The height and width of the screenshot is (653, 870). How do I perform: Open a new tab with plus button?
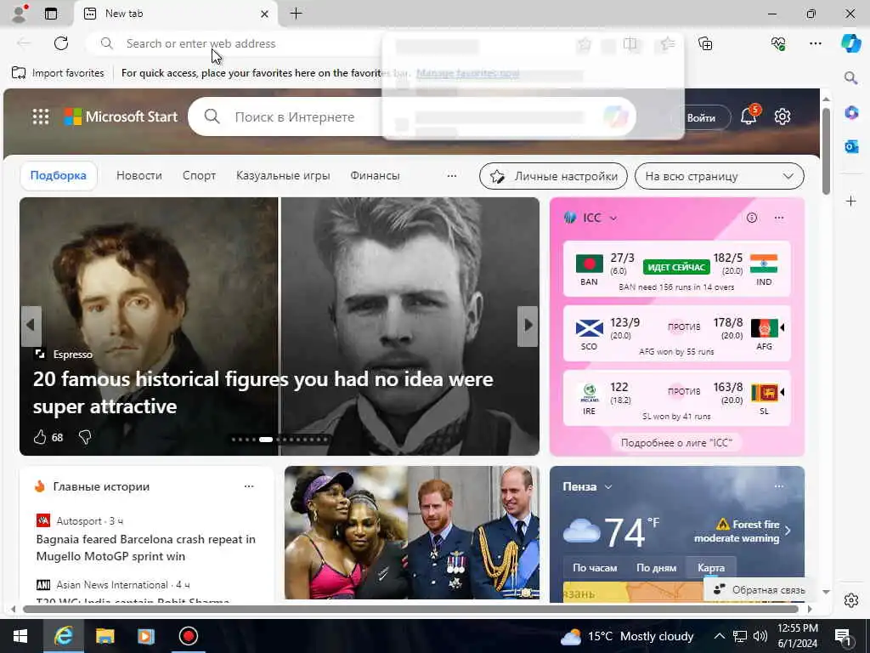pyautogui.click(x=297, y=14)
